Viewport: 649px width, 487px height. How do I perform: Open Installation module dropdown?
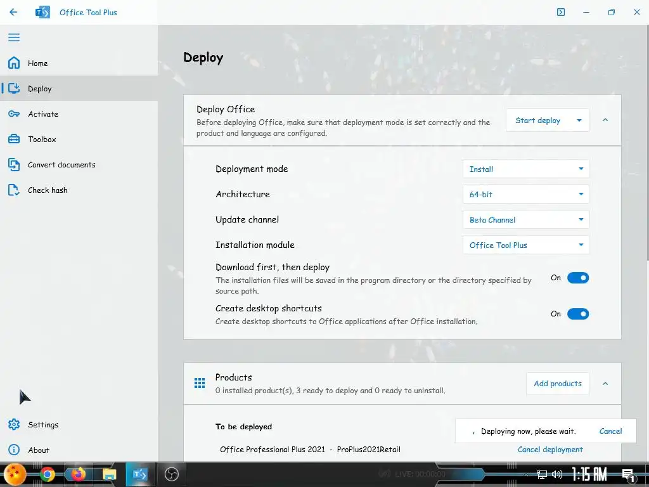coord(525,245)
